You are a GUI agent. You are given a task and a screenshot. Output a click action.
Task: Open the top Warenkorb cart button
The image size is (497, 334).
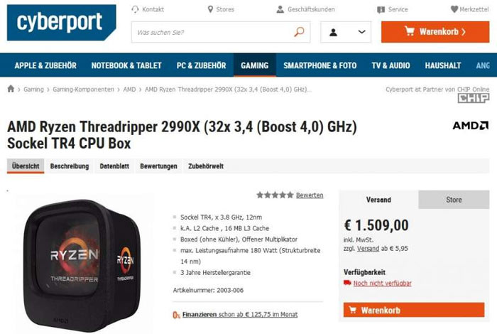click(435, 32)
